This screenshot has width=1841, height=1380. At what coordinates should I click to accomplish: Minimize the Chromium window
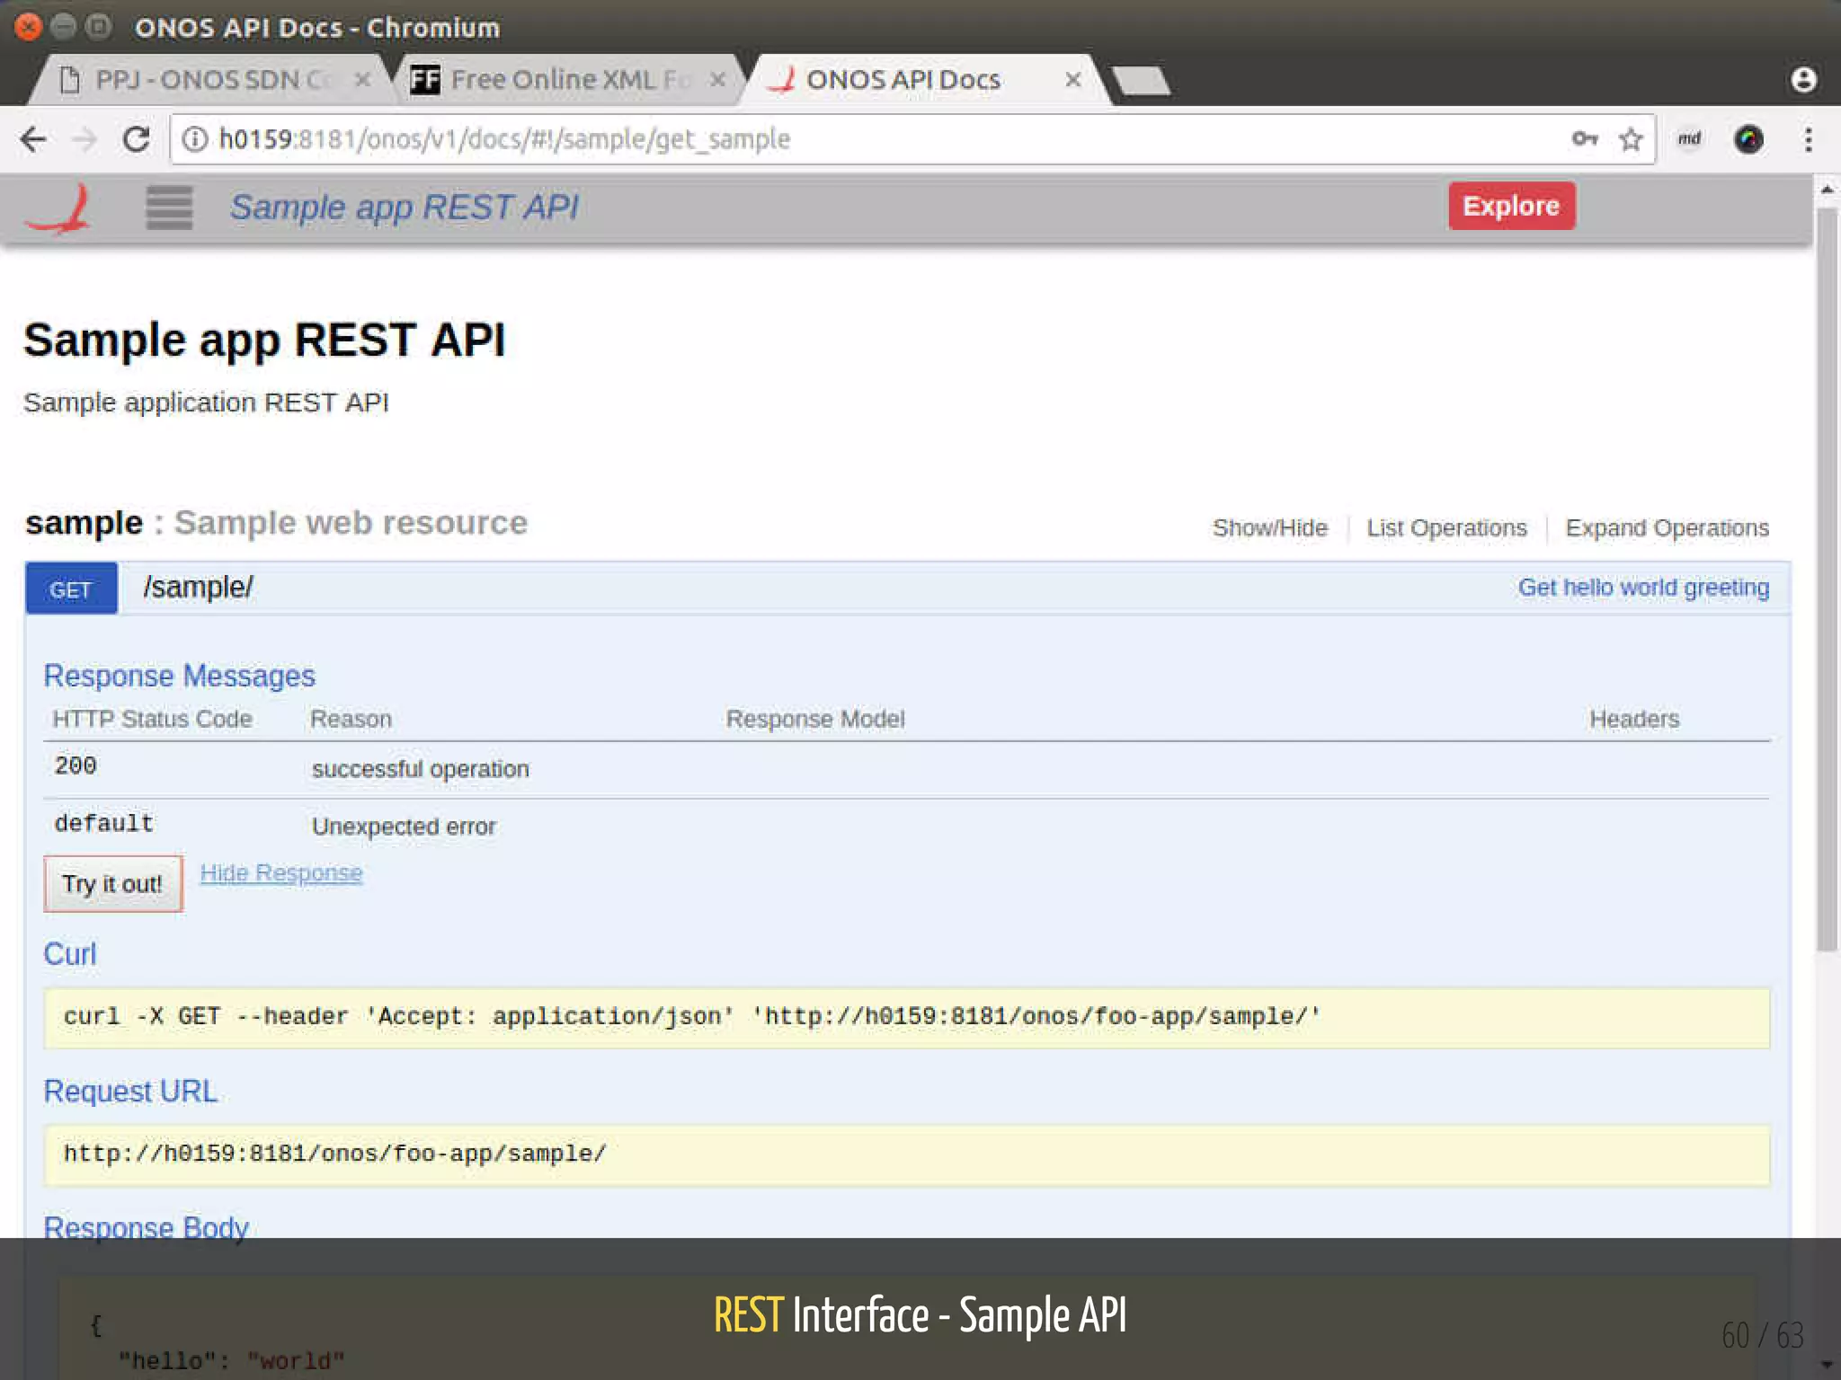point(64,26)
